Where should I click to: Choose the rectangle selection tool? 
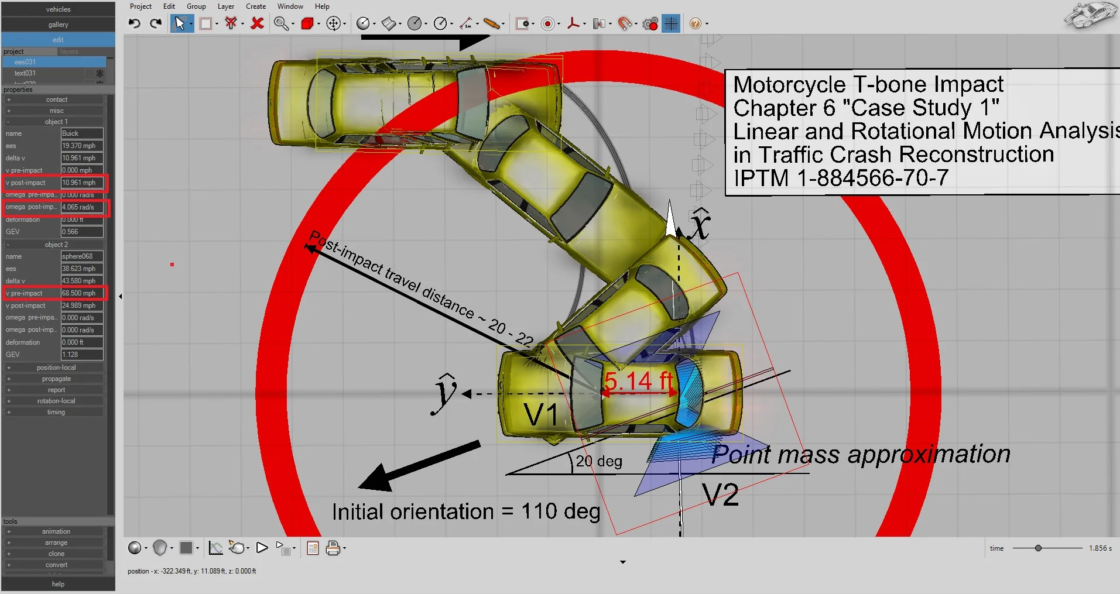(x=205, y=23)
